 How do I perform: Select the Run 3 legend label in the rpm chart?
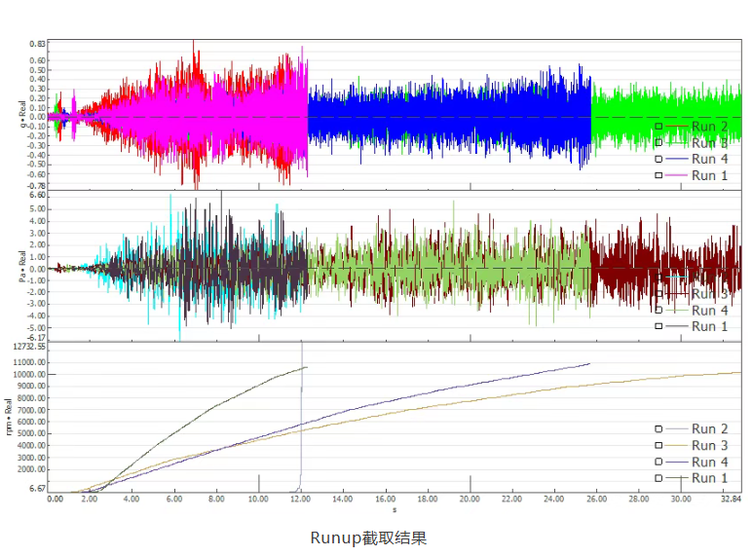[710, 446]
